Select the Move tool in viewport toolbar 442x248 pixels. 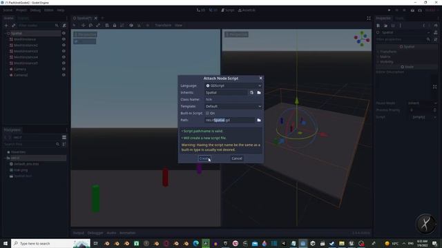83,25
